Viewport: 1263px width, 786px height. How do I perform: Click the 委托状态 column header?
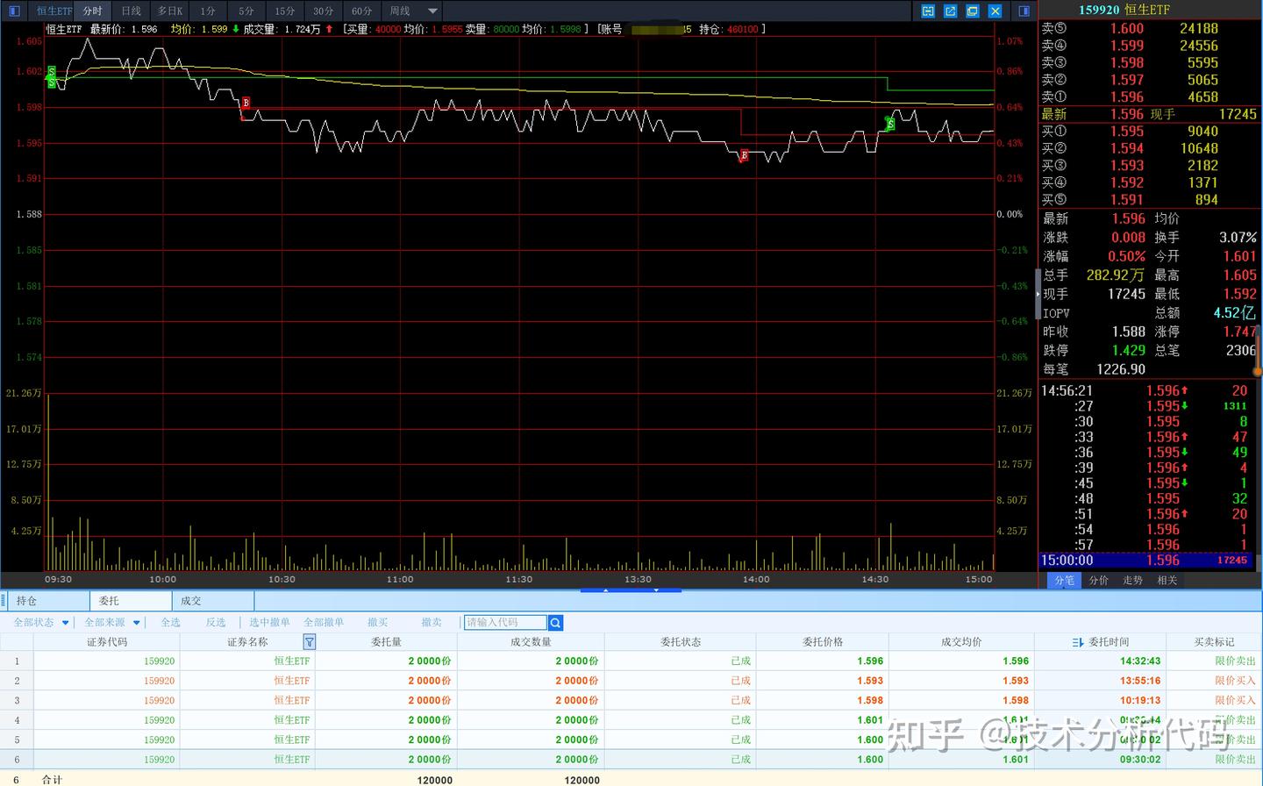click(x=681, y=642)
